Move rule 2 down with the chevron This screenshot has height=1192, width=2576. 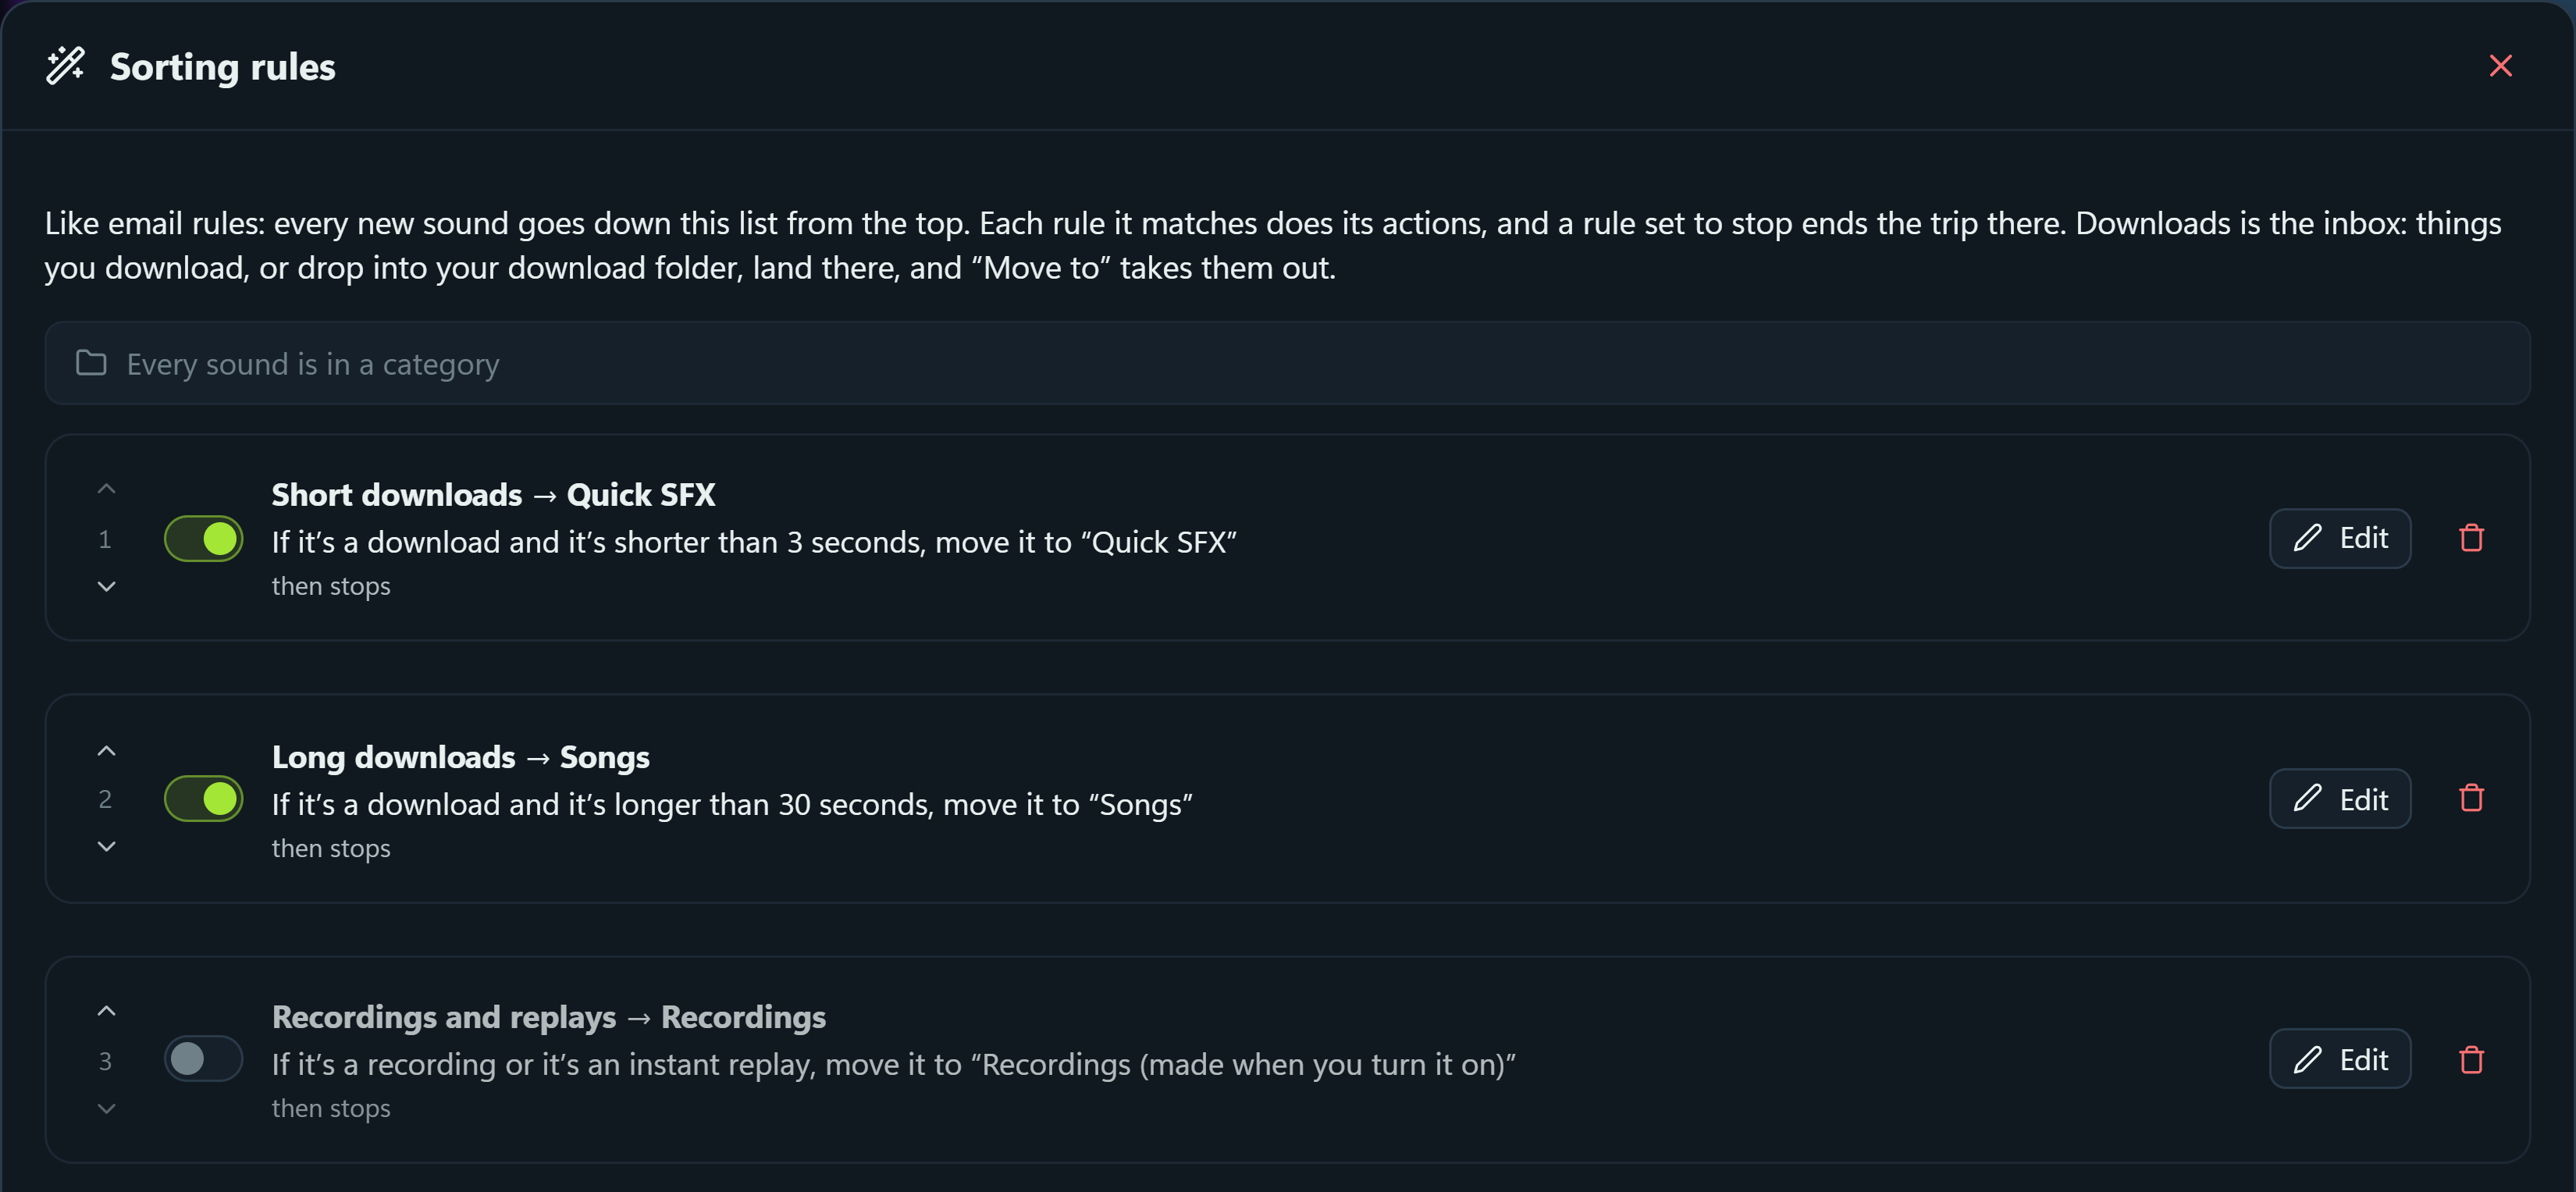coord(106,846)
